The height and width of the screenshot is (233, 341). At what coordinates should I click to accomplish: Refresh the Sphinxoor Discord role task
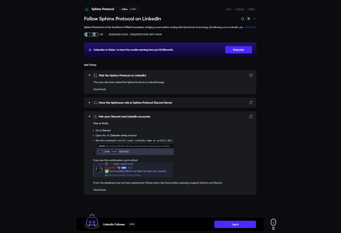click(251, 103)
